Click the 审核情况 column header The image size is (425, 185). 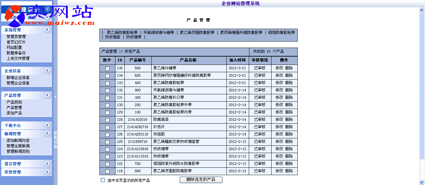(260, 60)
